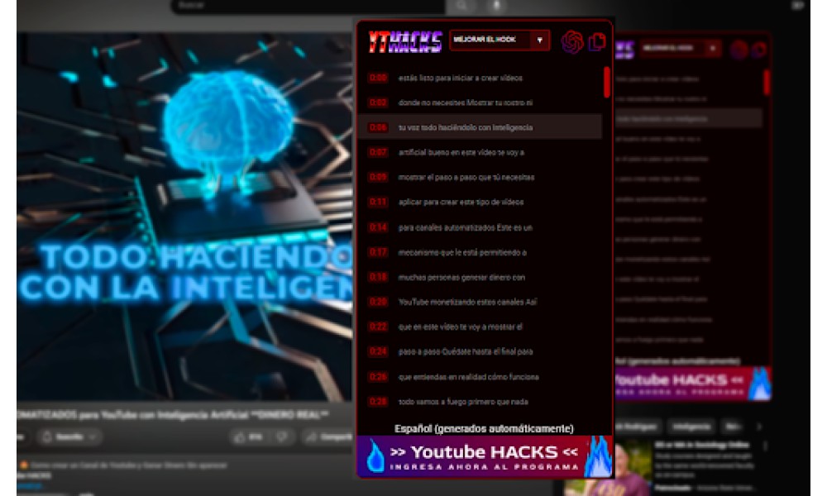Expand the arrow on the subscribed bell button

pyautogui.click(x=93, y=437)
